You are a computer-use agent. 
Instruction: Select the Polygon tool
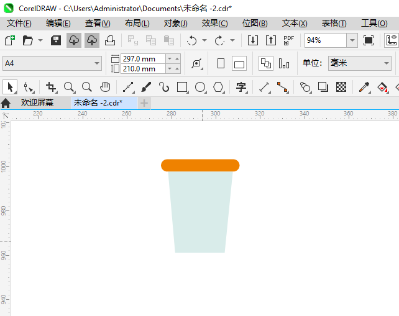pos(219,87)
